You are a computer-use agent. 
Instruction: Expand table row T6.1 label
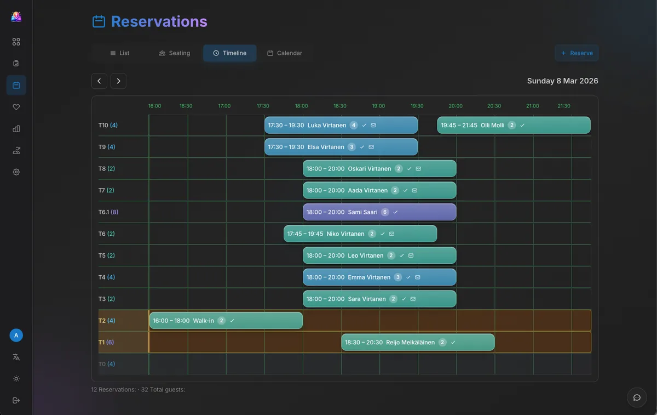107,212
